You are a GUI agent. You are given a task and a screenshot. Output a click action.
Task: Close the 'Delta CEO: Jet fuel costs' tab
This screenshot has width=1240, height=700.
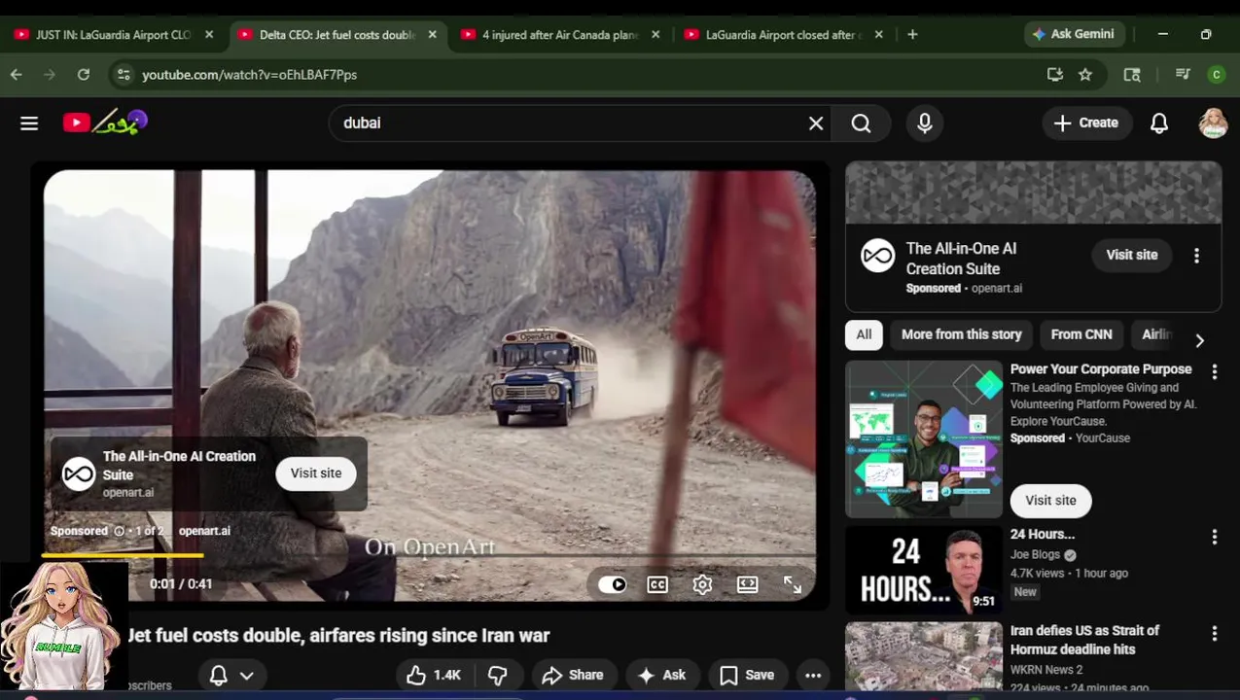click(433, 34)
